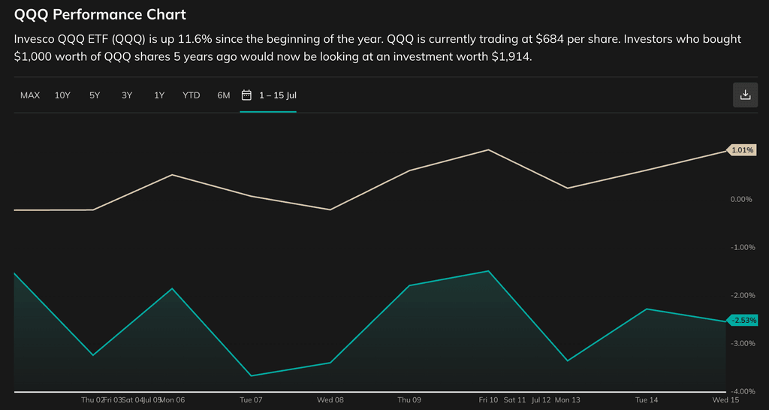Choose the 1Y range
The height and width of the screenshot is (410, 769).
159,95
